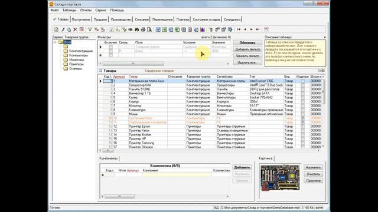Uncheck Изделие for Системный блок row
This screenshot has width=378, height=212.
(x=302, y=118)
